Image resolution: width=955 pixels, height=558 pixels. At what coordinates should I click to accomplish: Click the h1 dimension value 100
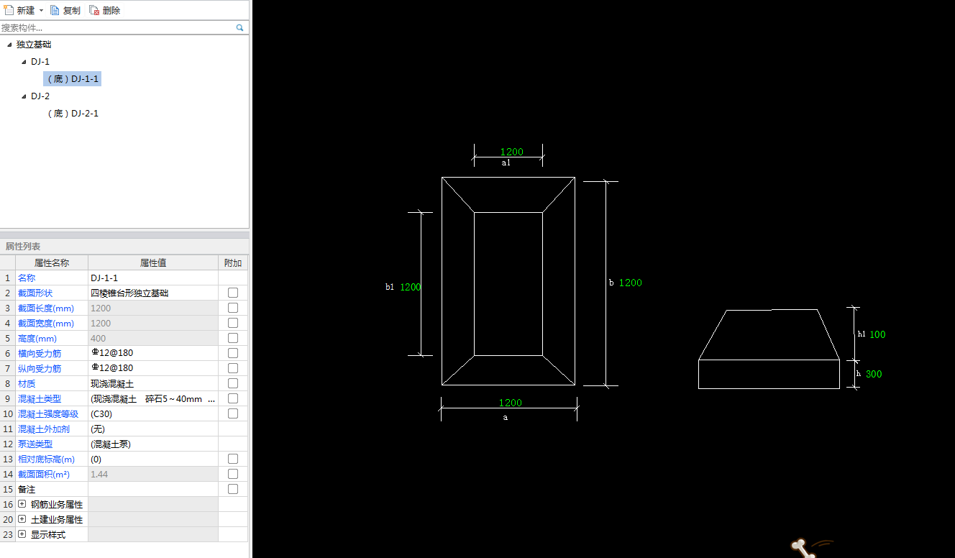[877, 334]
